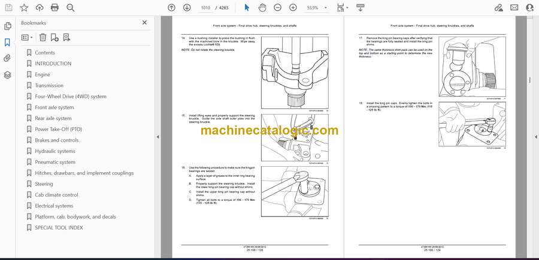Open the zoom level dropdown 53.9%
The width and height of the screenshot is (539, 260).
(x=317, y=8)
